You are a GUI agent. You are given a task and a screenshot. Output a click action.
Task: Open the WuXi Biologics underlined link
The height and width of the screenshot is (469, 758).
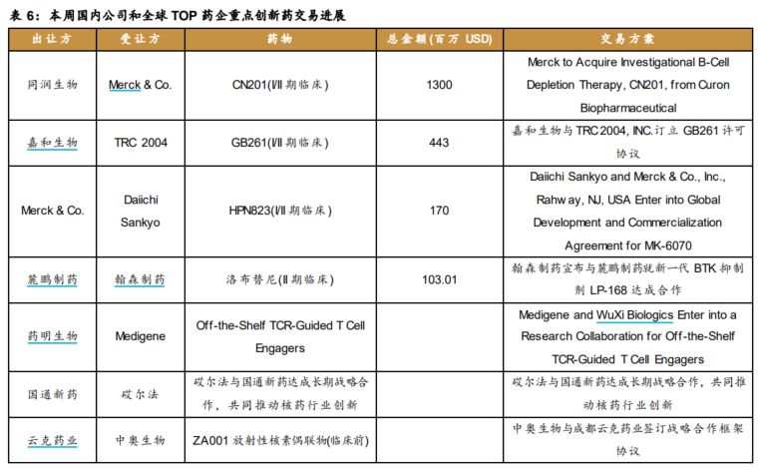634,315
